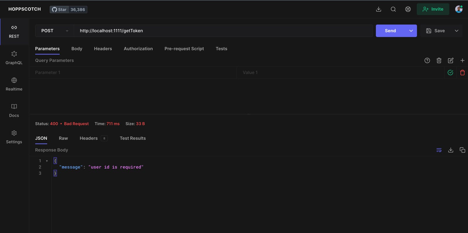The width and height of the screenshot is (468, 233).
Task: Click the "message" key in response
Action: pos(71,167)
